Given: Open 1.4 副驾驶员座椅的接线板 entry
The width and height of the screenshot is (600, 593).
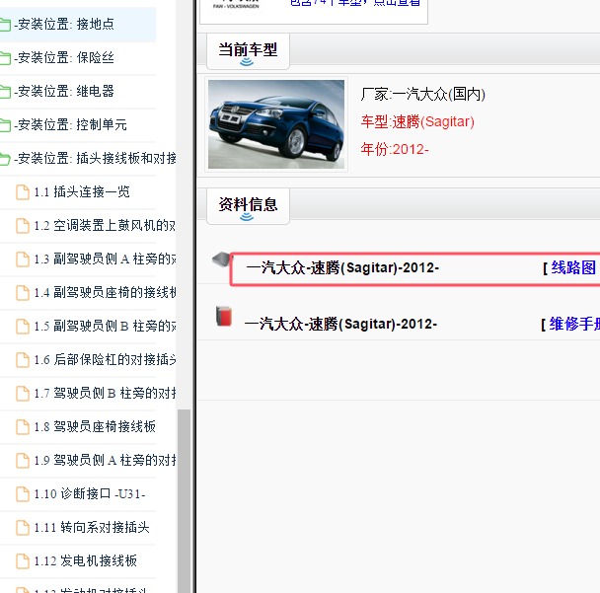Looking at the screenshot, I should (105, 292).
